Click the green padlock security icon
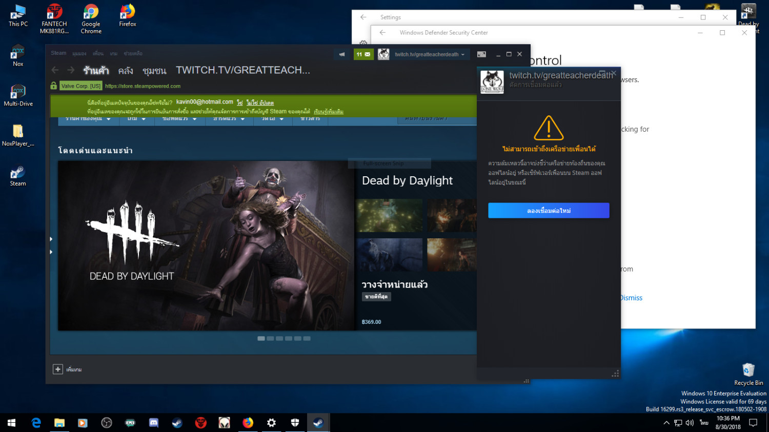Image resolution: width=769 pixels, height=432 pixels. (x=54, y=86)
